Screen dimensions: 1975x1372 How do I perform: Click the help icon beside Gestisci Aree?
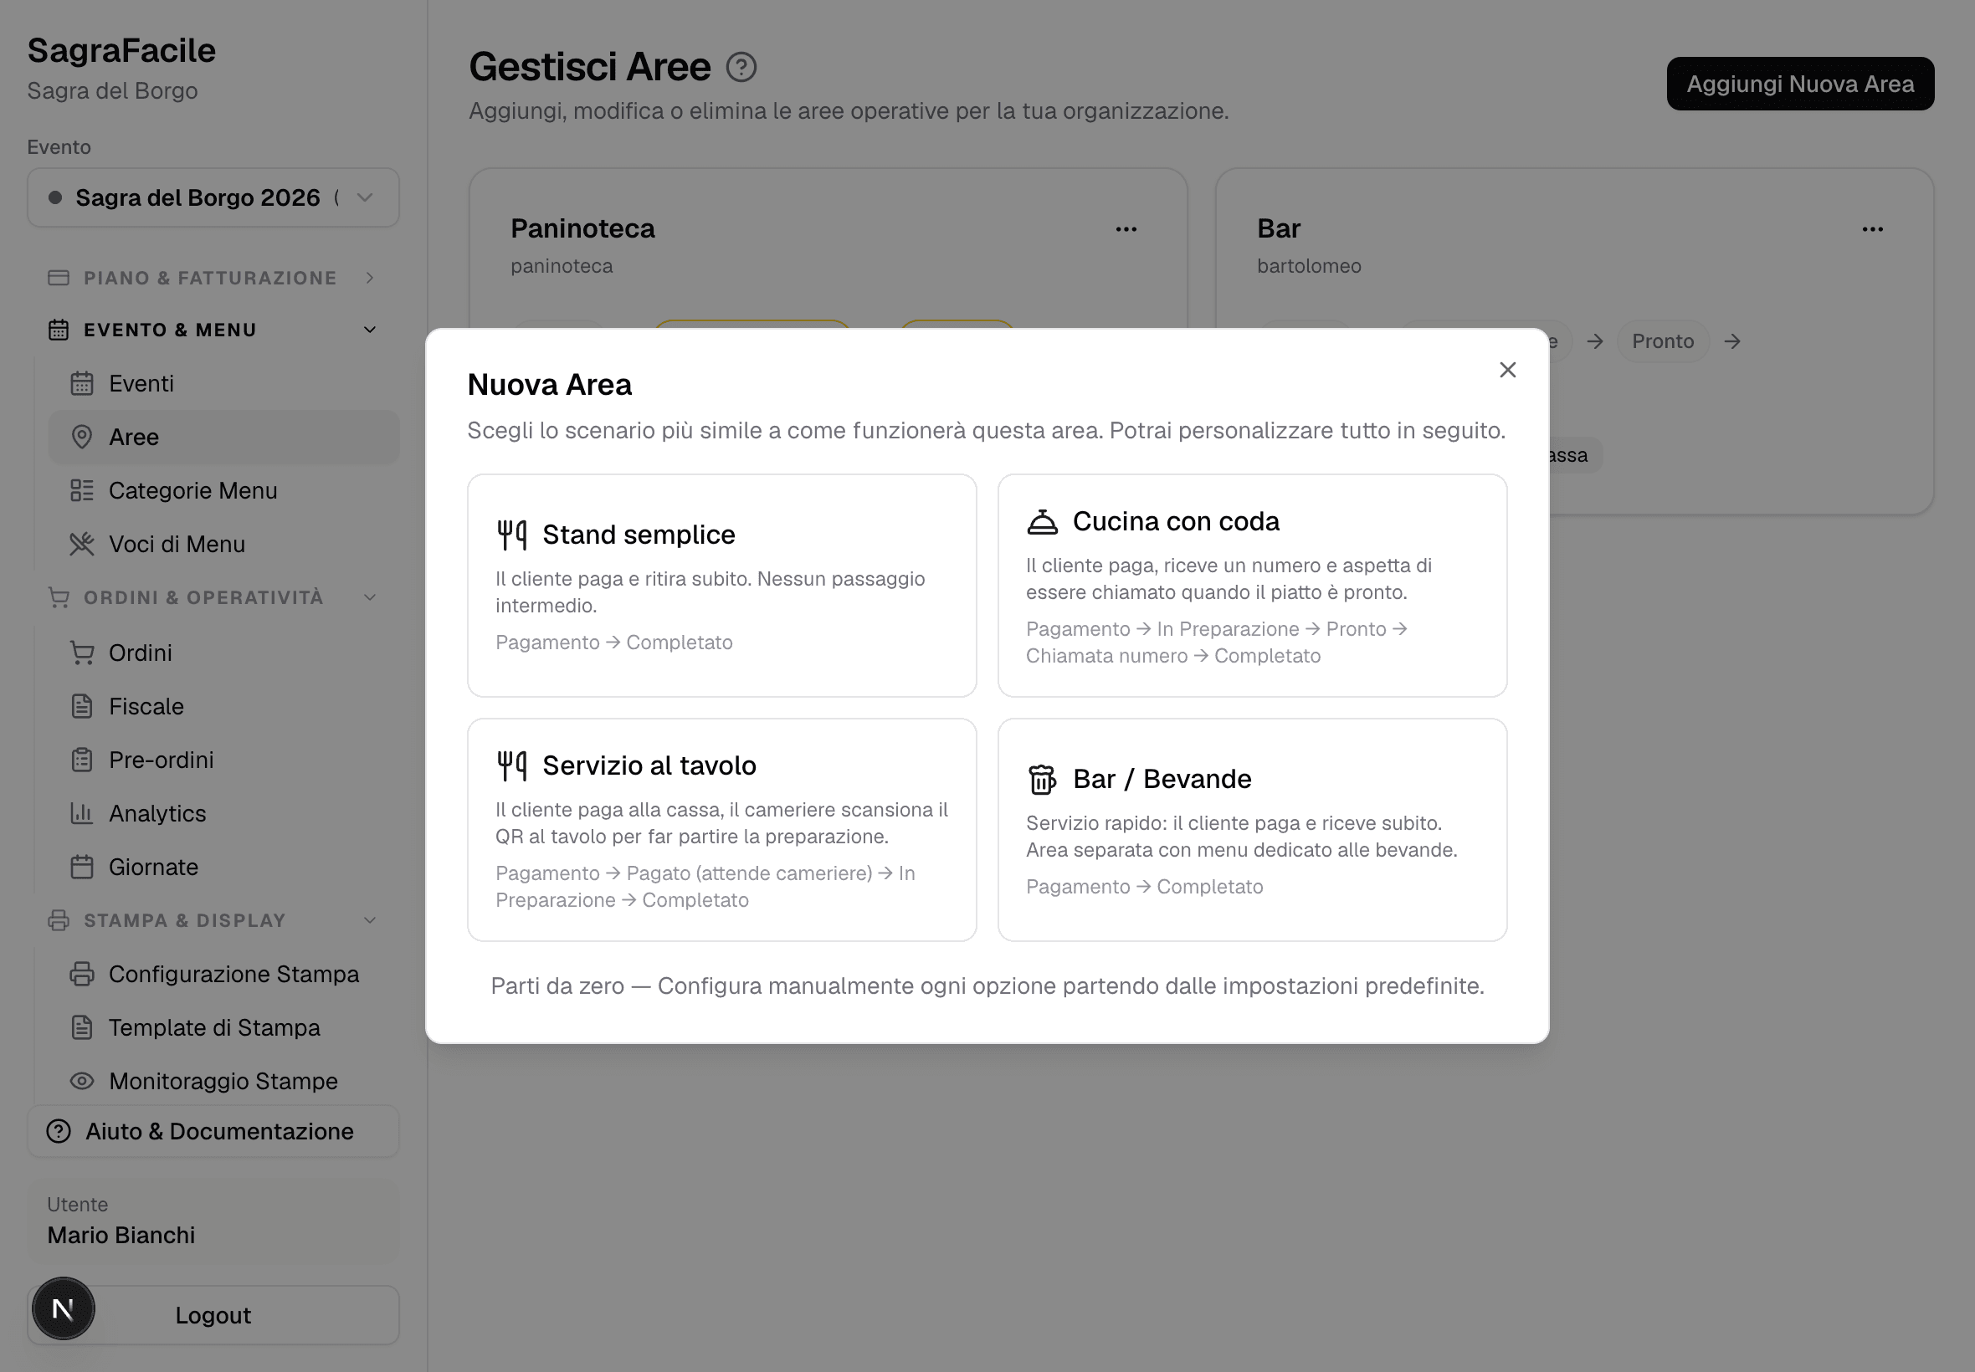[741, 67]
